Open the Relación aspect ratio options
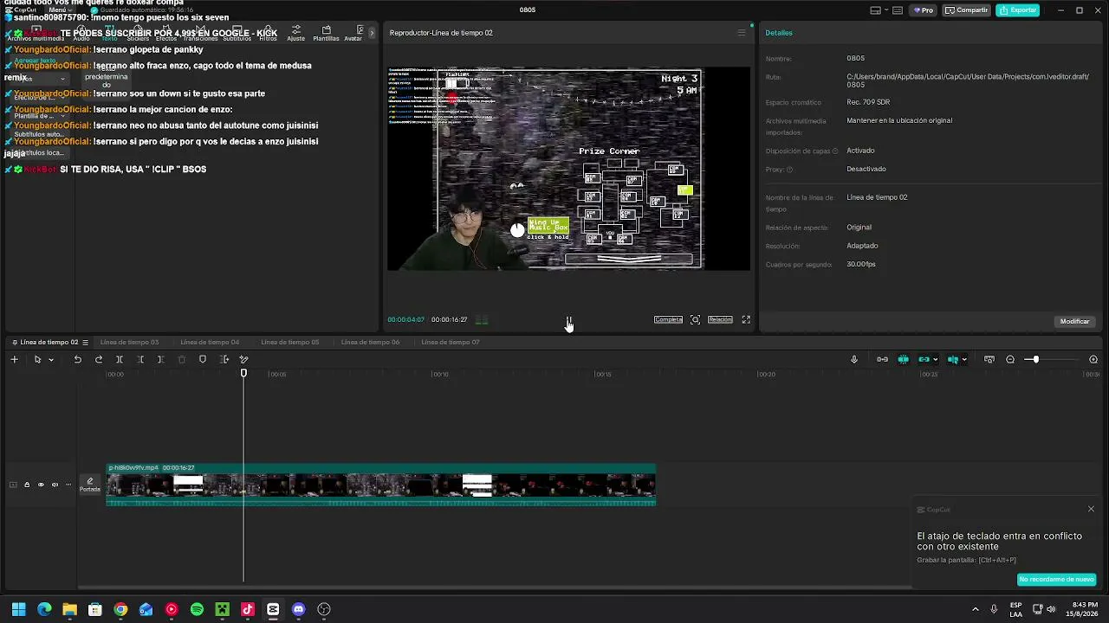 (720, 319)
